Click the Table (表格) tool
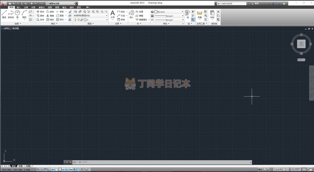The width and height of the screenshot is (314, 172). point(121,20)
